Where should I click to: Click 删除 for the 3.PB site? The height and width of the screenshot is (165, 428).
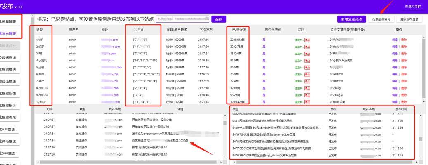tap(404, 54)
